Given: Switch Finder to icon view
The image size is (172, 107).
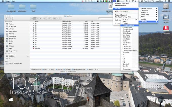Looking at the screenshot, I should click(x=32, y=19).
